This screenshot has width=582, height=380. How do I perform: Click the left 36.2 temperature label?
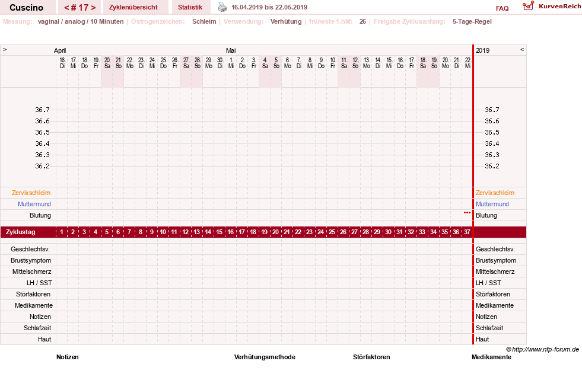tap(42, 166)
